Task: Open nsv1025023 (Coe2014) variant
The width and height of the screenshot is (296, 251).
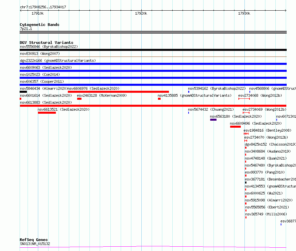Action: 40,74
